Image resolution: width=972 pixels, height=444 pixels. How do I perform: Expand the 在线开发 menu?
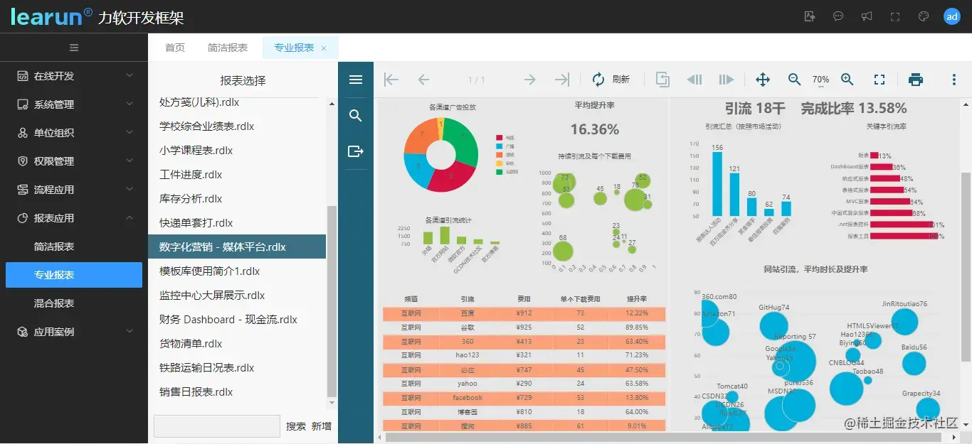(74, 76)
